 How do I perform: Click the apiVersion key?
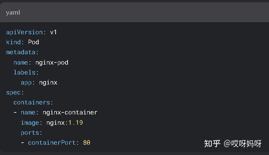pos(24,32)
